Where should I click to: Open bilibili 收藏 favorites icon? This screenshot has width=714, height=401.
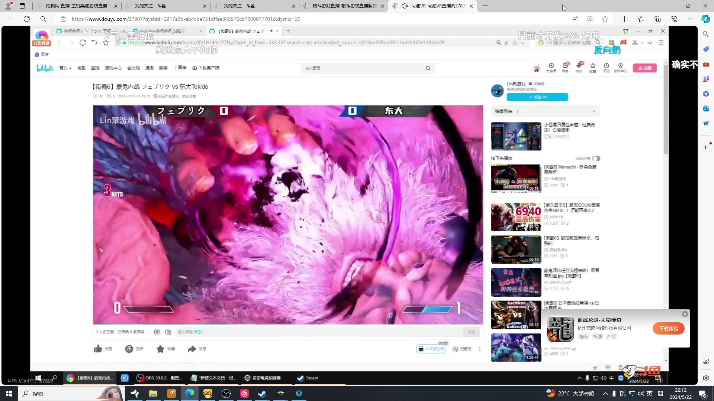click(x=593, y=68)
